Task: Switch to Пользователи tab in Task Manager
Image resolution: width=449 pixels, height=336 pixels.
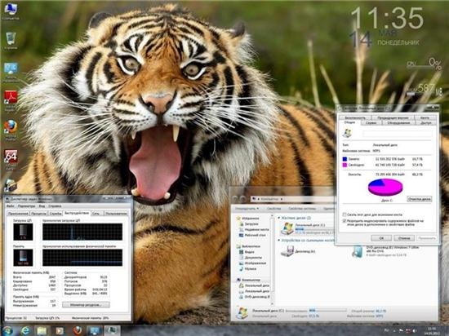Action: [x=116, y=214]
